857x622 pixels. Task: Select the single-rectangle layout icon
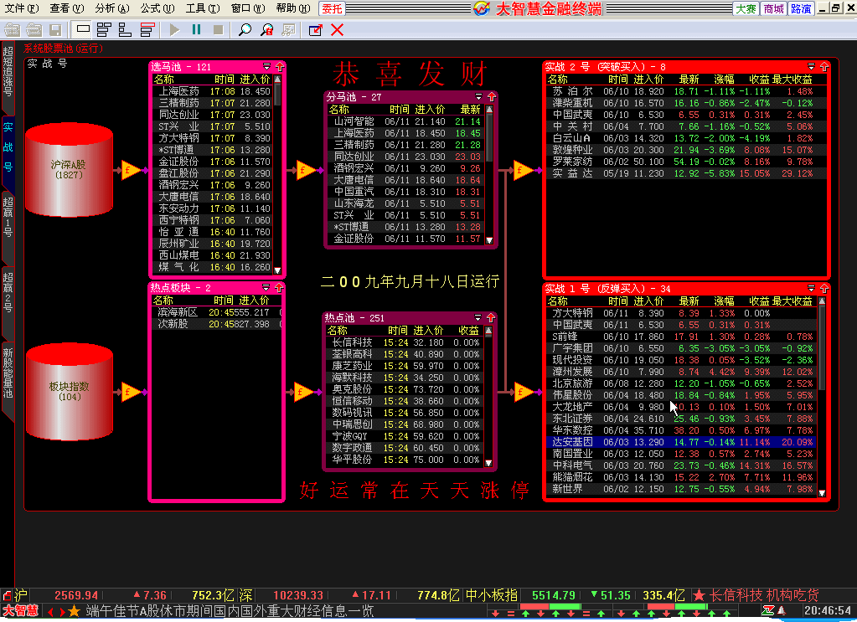[83, 29]
